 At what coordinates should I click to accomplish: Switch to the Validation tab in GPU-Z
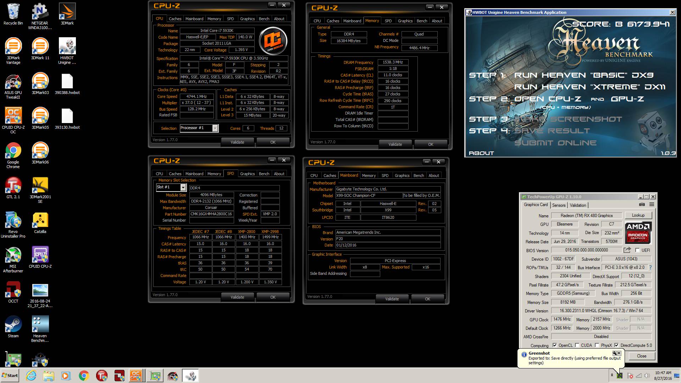tap(578, 205)
